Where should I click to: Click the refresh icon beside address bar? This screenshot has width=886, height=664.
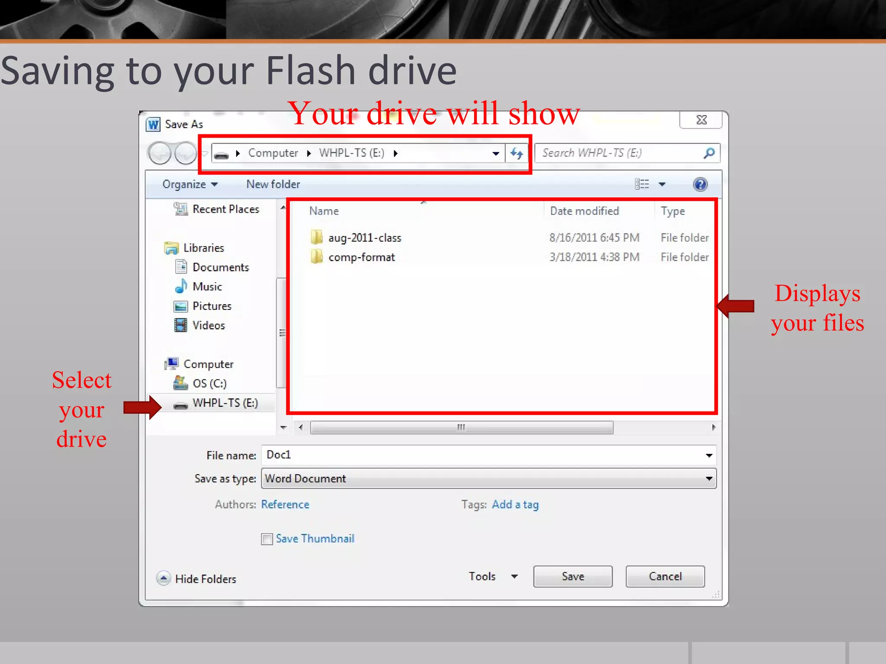pos(517,153)
